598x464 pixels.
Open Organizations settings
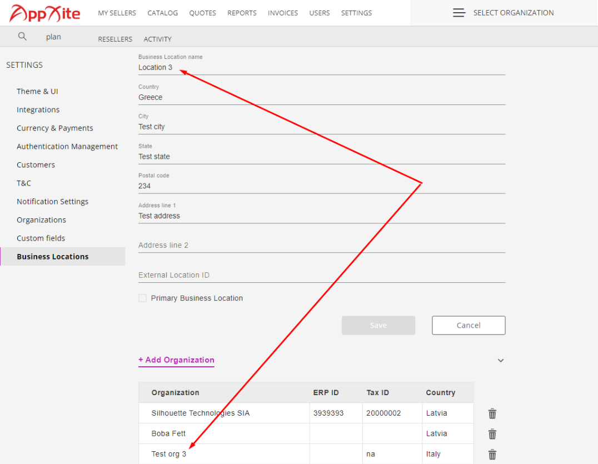(x=41, y=220)
